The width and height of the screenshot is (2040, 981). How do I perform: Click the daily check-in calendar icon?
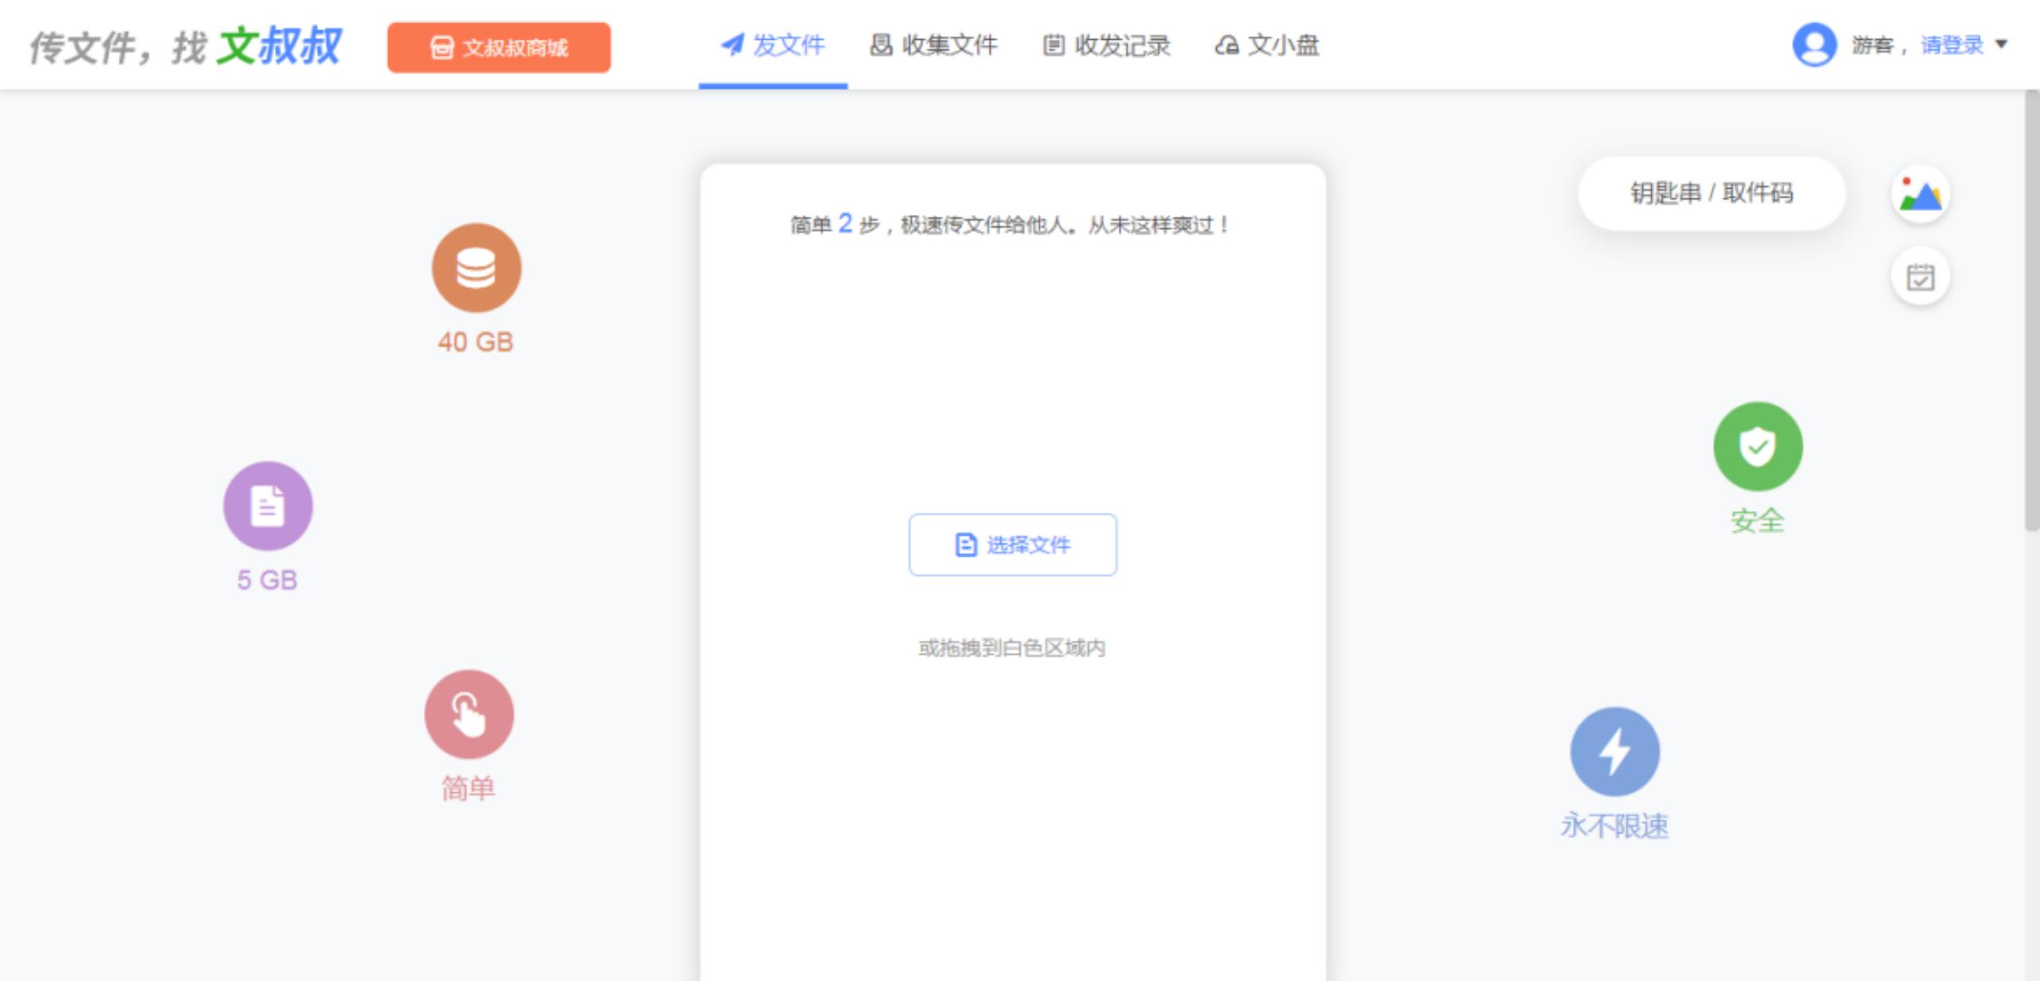click(x=1920, y=276)
